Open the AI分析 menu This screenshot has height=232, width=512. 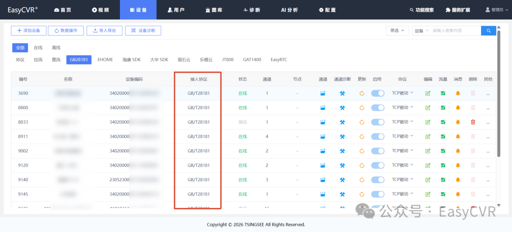(289, 10)
